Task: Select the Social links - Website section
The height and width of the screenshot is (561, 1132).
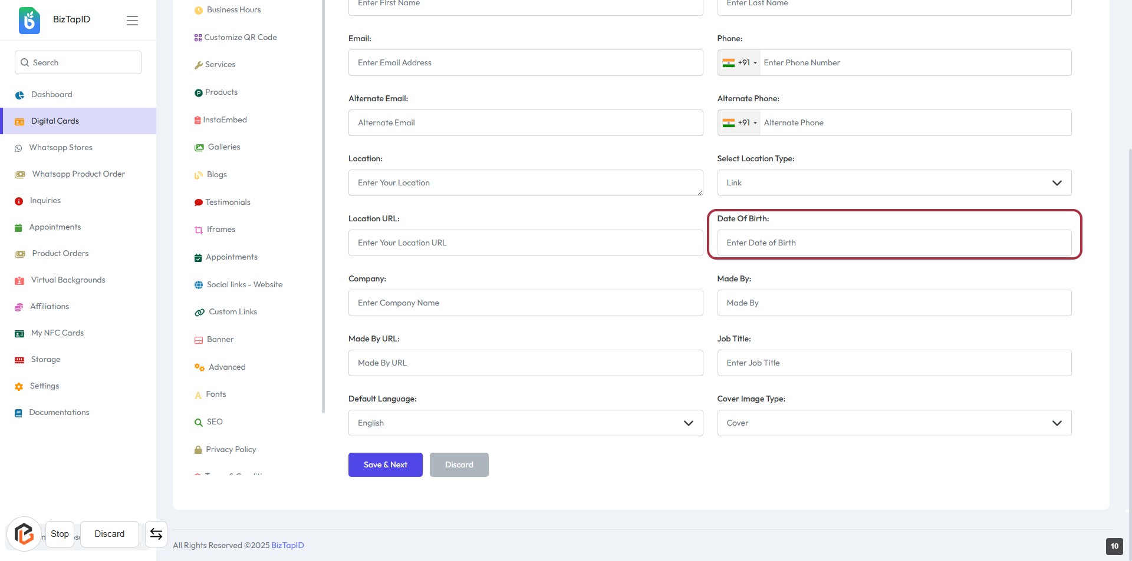Action: [244, 285]
